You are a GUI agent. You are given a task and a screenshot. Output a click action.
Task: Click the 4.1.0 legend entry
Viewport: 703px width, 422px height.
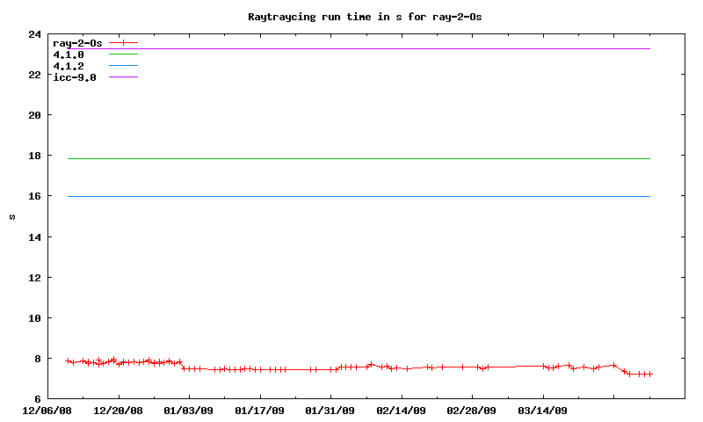[69, 55]
